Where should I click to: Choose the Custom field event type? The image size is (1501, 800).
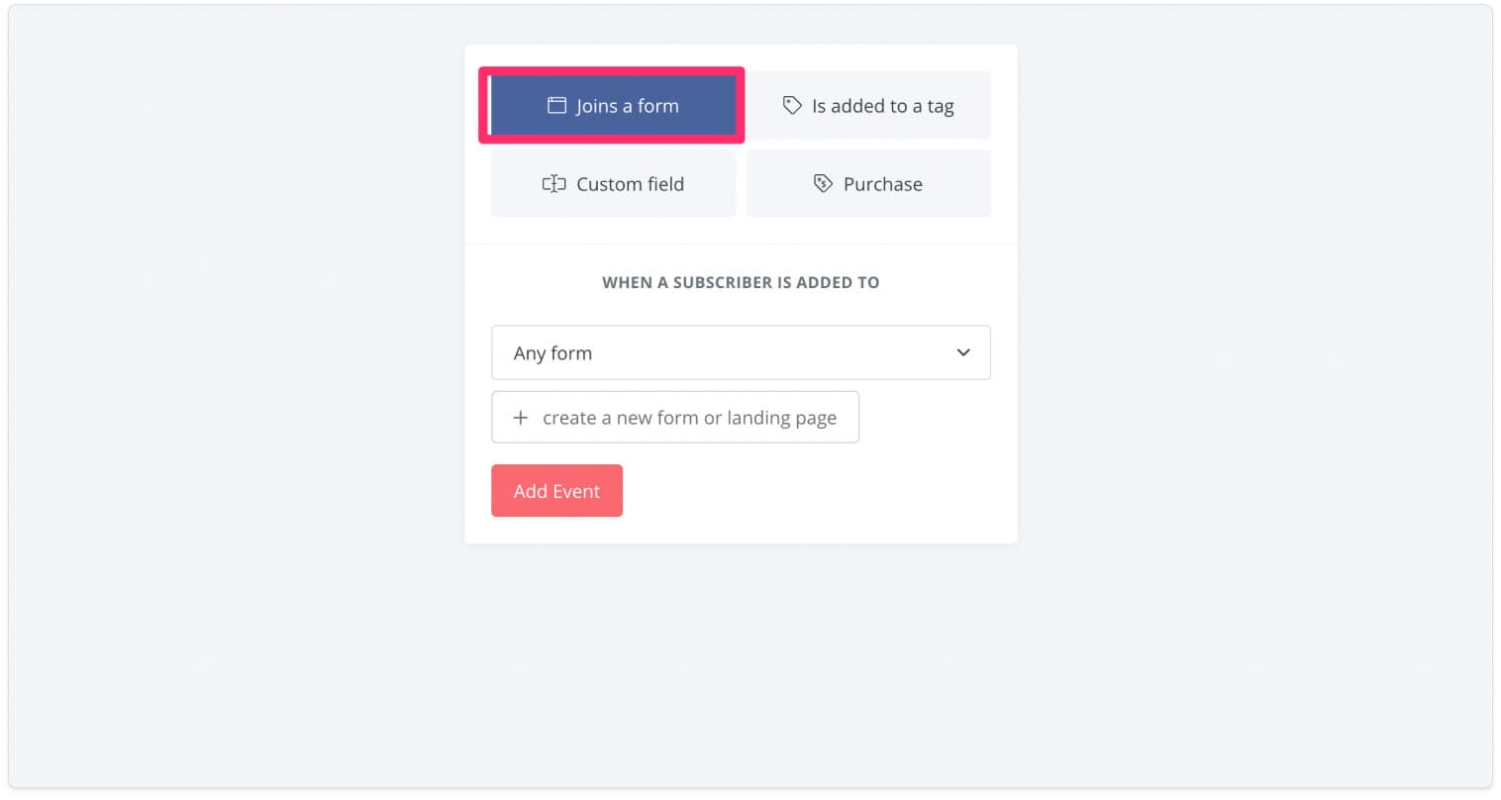click(x=613, y=184)
